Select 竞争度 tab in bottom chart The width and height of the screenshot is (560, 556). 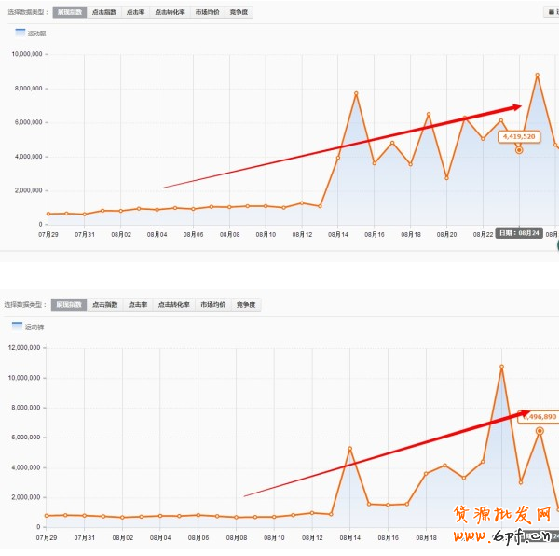point(246,304)
